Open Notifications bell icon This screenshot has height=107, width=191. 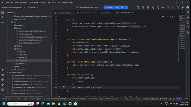coord(188,12)
